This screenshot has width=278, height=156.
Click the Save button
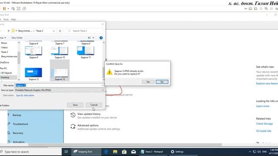point(75,105)
